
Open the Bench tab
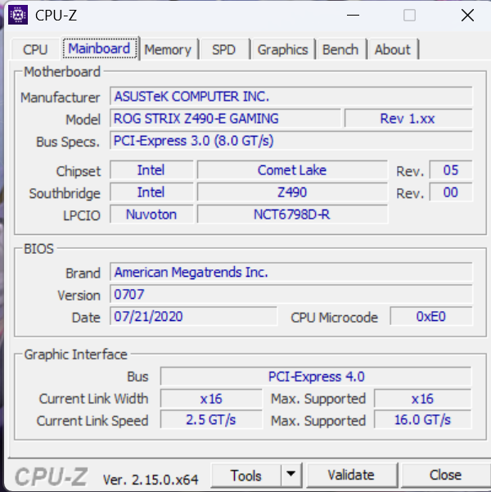point(340,50)
